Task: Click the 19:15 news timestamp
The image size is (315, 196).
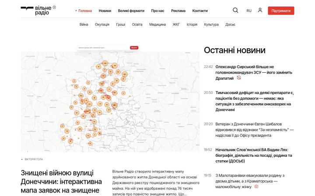Action: [208, 176]
